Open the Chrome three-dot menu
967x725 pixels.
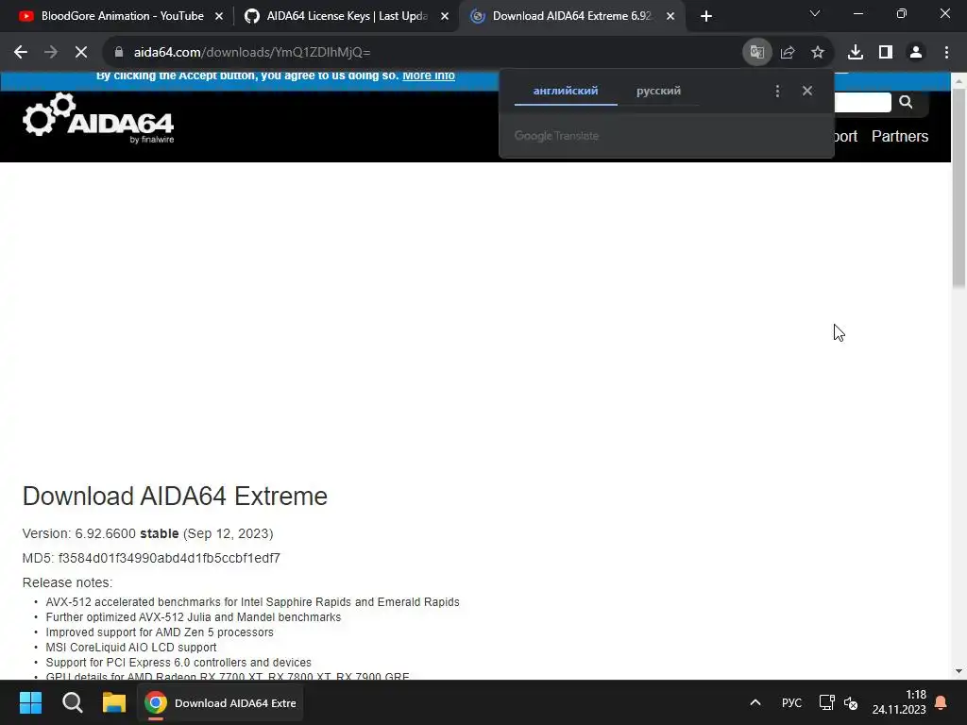click(x=946, y=53)
